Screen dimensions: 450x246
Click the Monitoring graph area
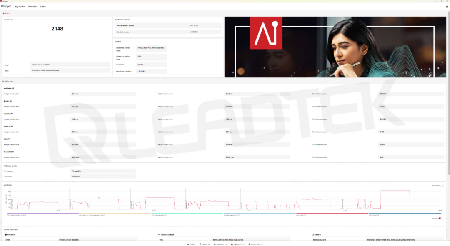(x=225, y=199)
